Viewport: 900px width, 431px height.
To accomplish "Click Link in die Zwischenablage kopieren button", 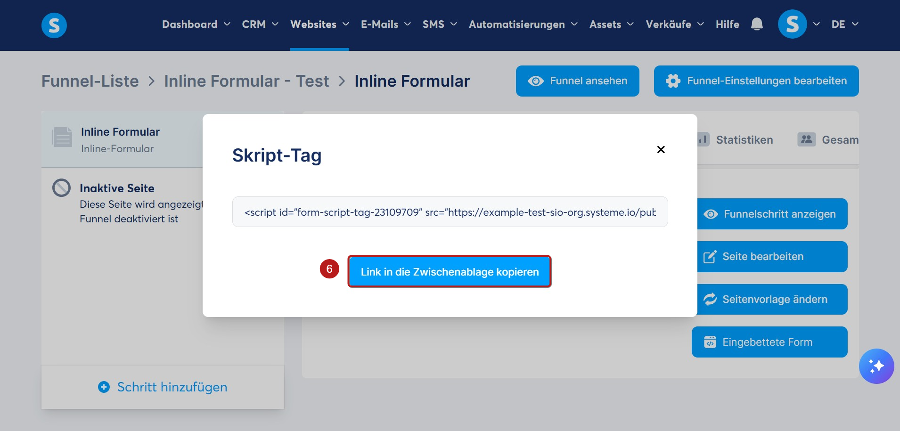I will [450, 272].
